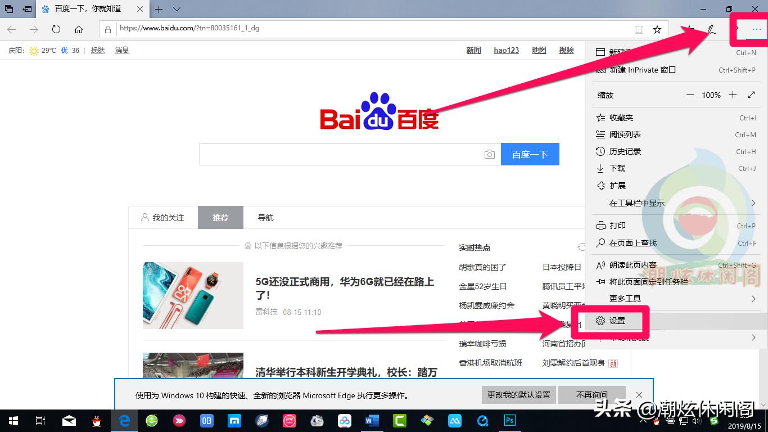768x432 pixels.
Task: Increase zoom using the plus control
Action: pyautogui.click(x=733, y=94)
